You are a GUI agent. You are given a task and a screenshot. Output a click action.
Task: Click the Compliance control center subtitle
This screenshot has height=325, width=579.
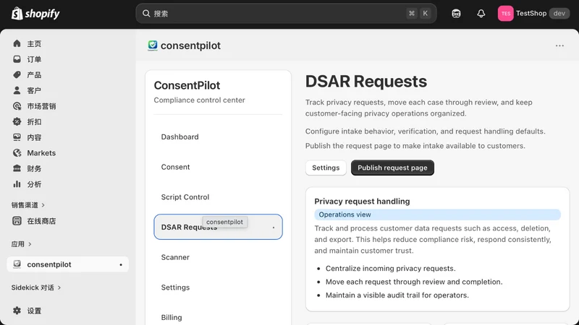(x=200, y=100)
